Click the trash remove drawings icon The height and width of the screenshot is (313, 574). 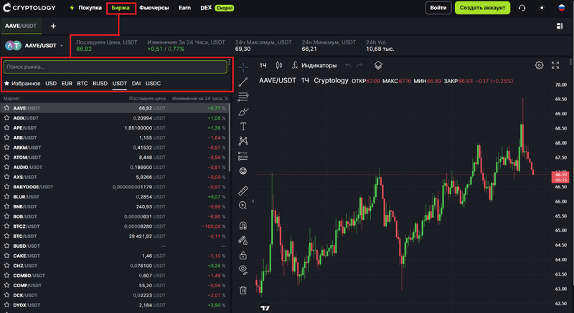click(x=243, y=290)
